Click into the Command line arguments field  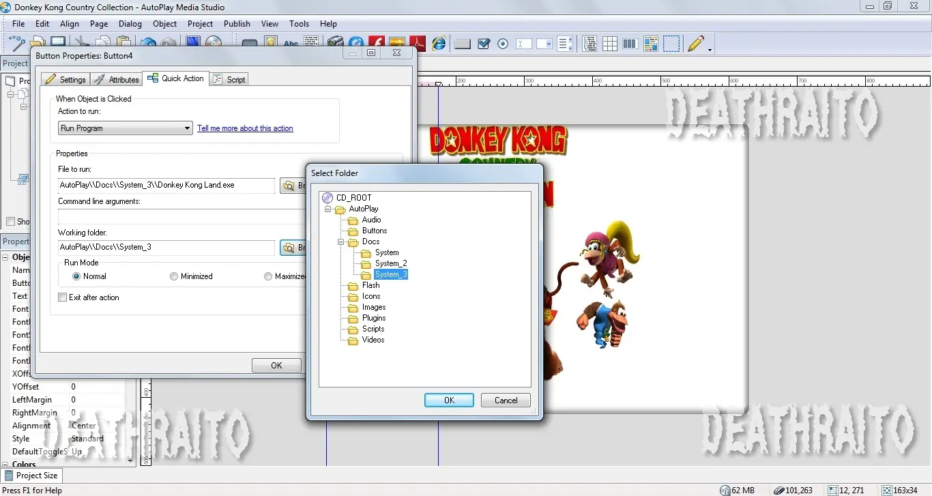(x=181, y=217)
